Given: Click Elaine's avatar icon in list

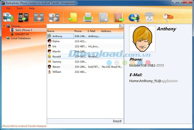Looking at the screenshot, I should coord(49,41).
